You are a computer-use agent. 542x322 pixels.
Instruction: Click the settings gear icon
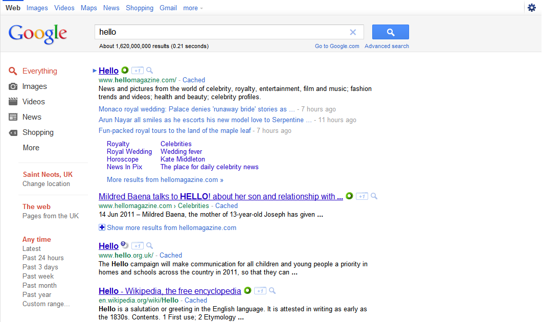[x=532, y=7]
